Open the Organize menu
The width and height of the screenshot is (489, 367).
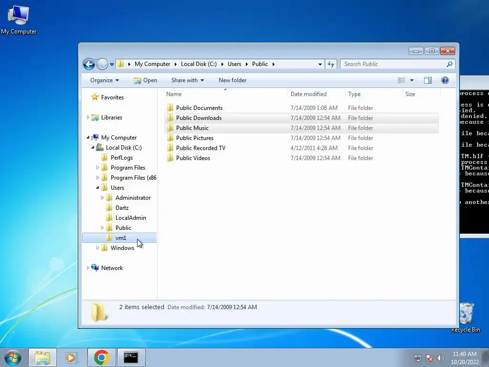pyautogui.click(x=105, y=80)
